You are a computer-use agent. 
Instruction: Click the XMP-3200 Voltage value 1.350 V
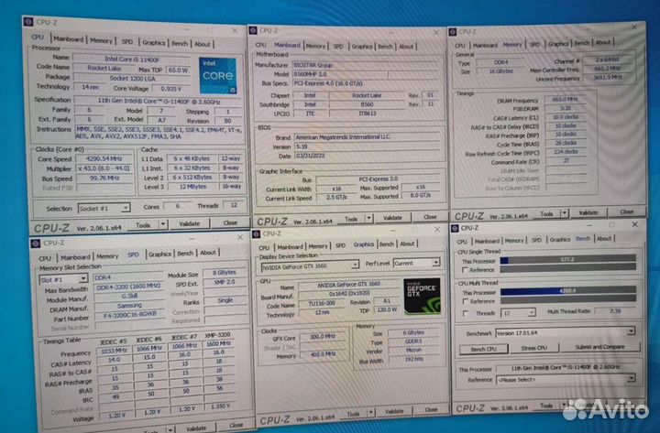pyautogui.click(x=219, y=406)
